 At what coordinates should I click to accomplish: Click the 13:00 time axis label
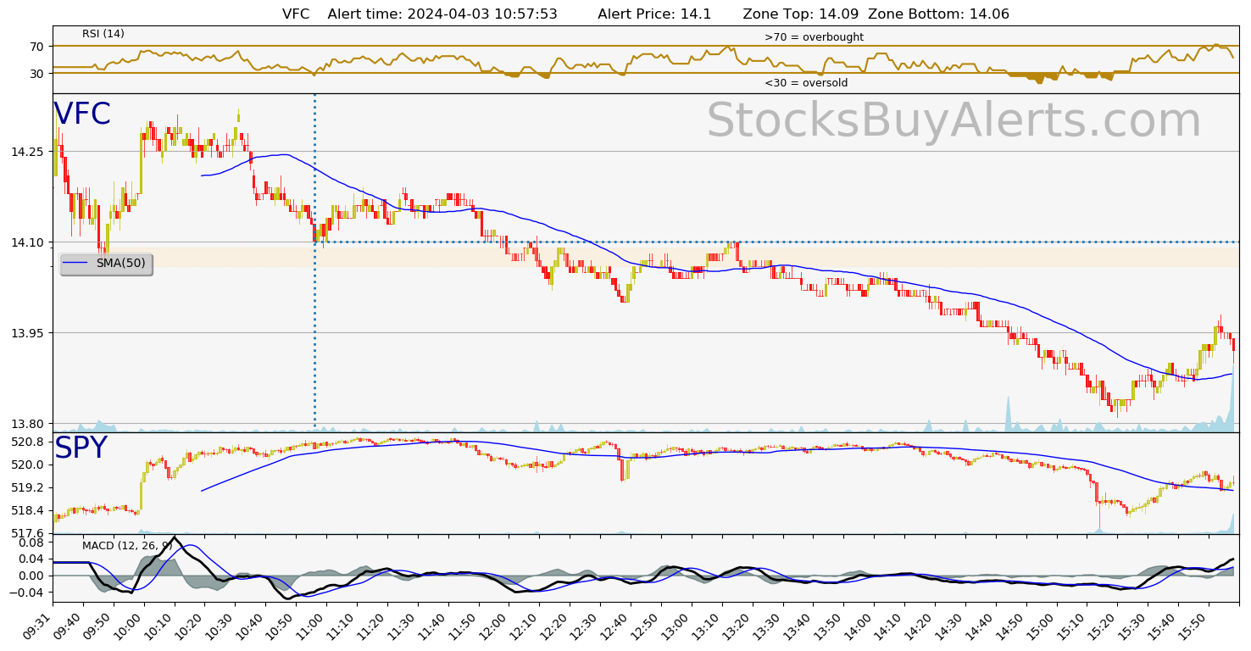[676, 627]
